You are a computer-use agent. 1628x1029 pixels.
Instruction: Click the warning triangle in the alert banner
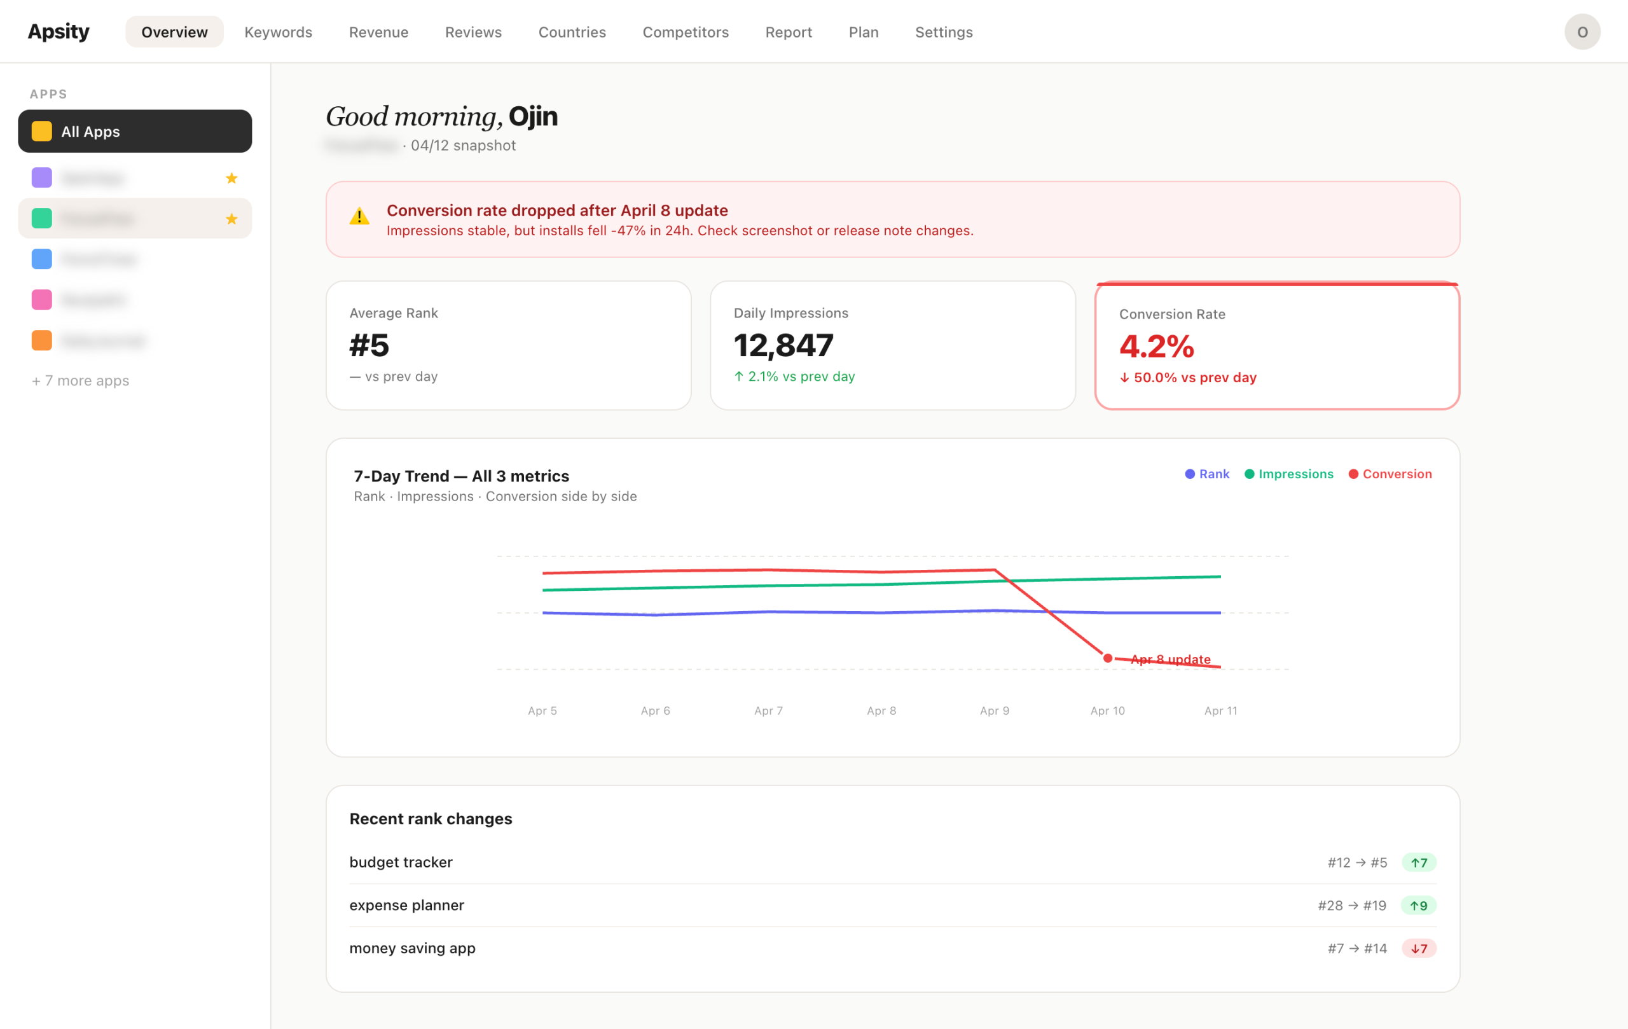[359, 218]
